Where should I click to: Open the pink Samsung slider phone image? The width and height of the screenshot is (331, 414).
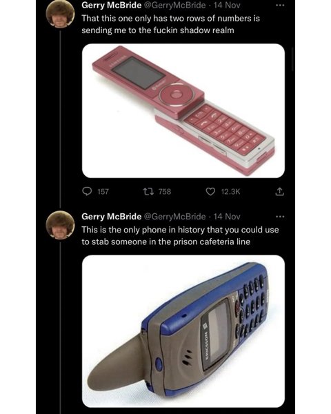[x=183, y=110]
